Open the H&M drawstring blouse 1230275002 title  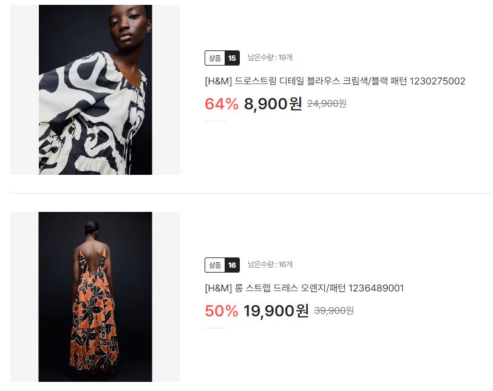335,81
